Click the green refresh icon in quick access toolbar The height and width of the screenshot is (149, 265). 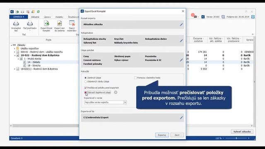pyautogui.click(x=39, y=12)
